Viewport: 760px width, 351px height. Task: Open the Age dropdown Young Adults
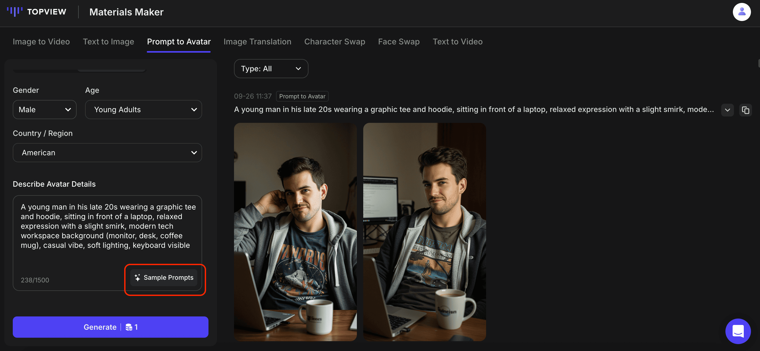point(143,110)
